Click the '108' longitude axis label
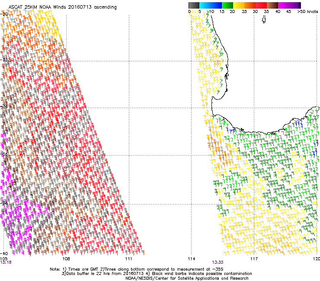The width and height of the screenshot is (320, 281). pyautogui.click(x=66, y=259)
